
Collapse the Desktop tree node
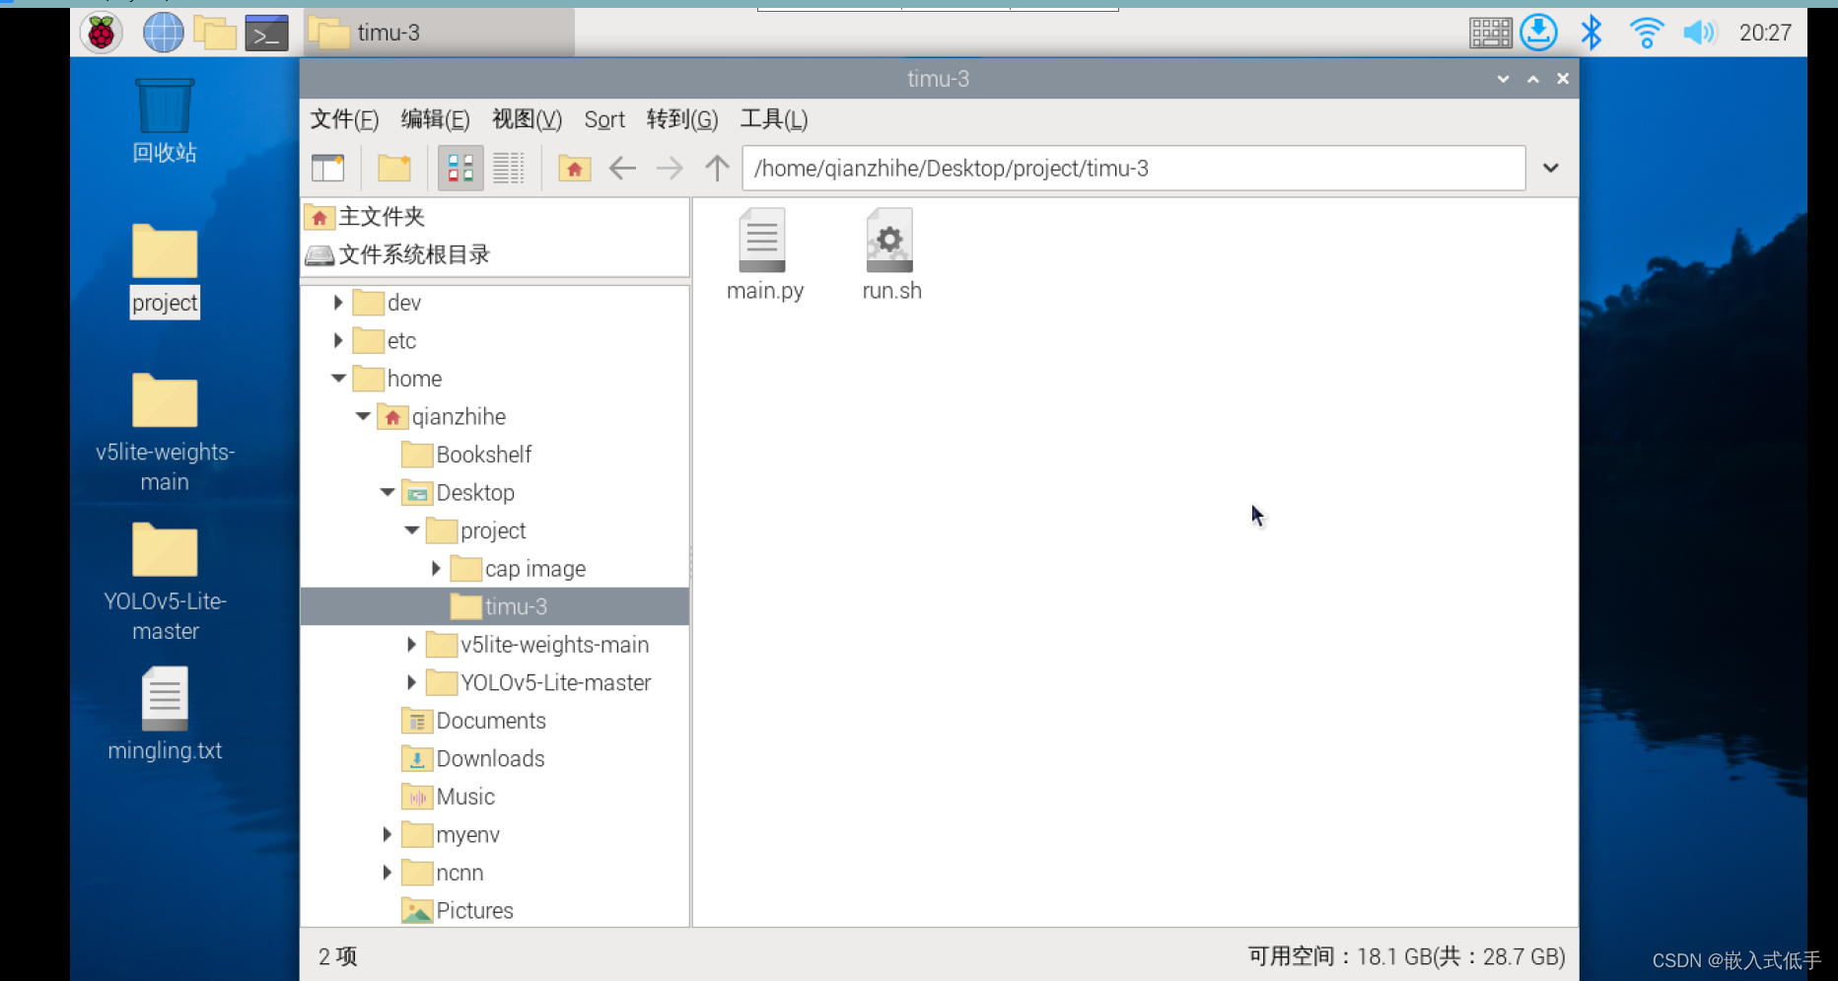tap(388, 492)
